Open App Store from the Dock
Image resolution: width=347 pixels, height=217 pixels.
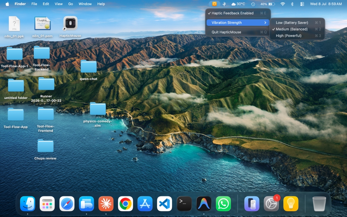[x=145, y=203]
